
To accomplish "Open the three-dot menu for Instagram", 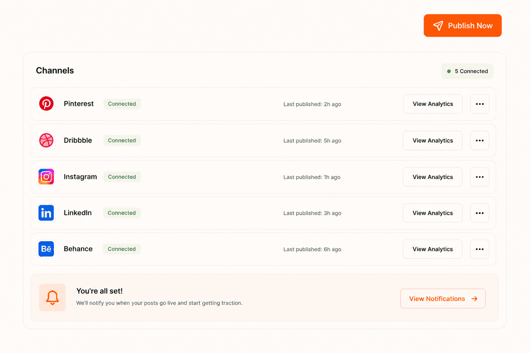I will pos(479,177).
